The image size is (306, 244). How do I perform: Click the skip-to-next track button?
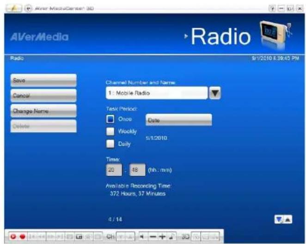60,237
